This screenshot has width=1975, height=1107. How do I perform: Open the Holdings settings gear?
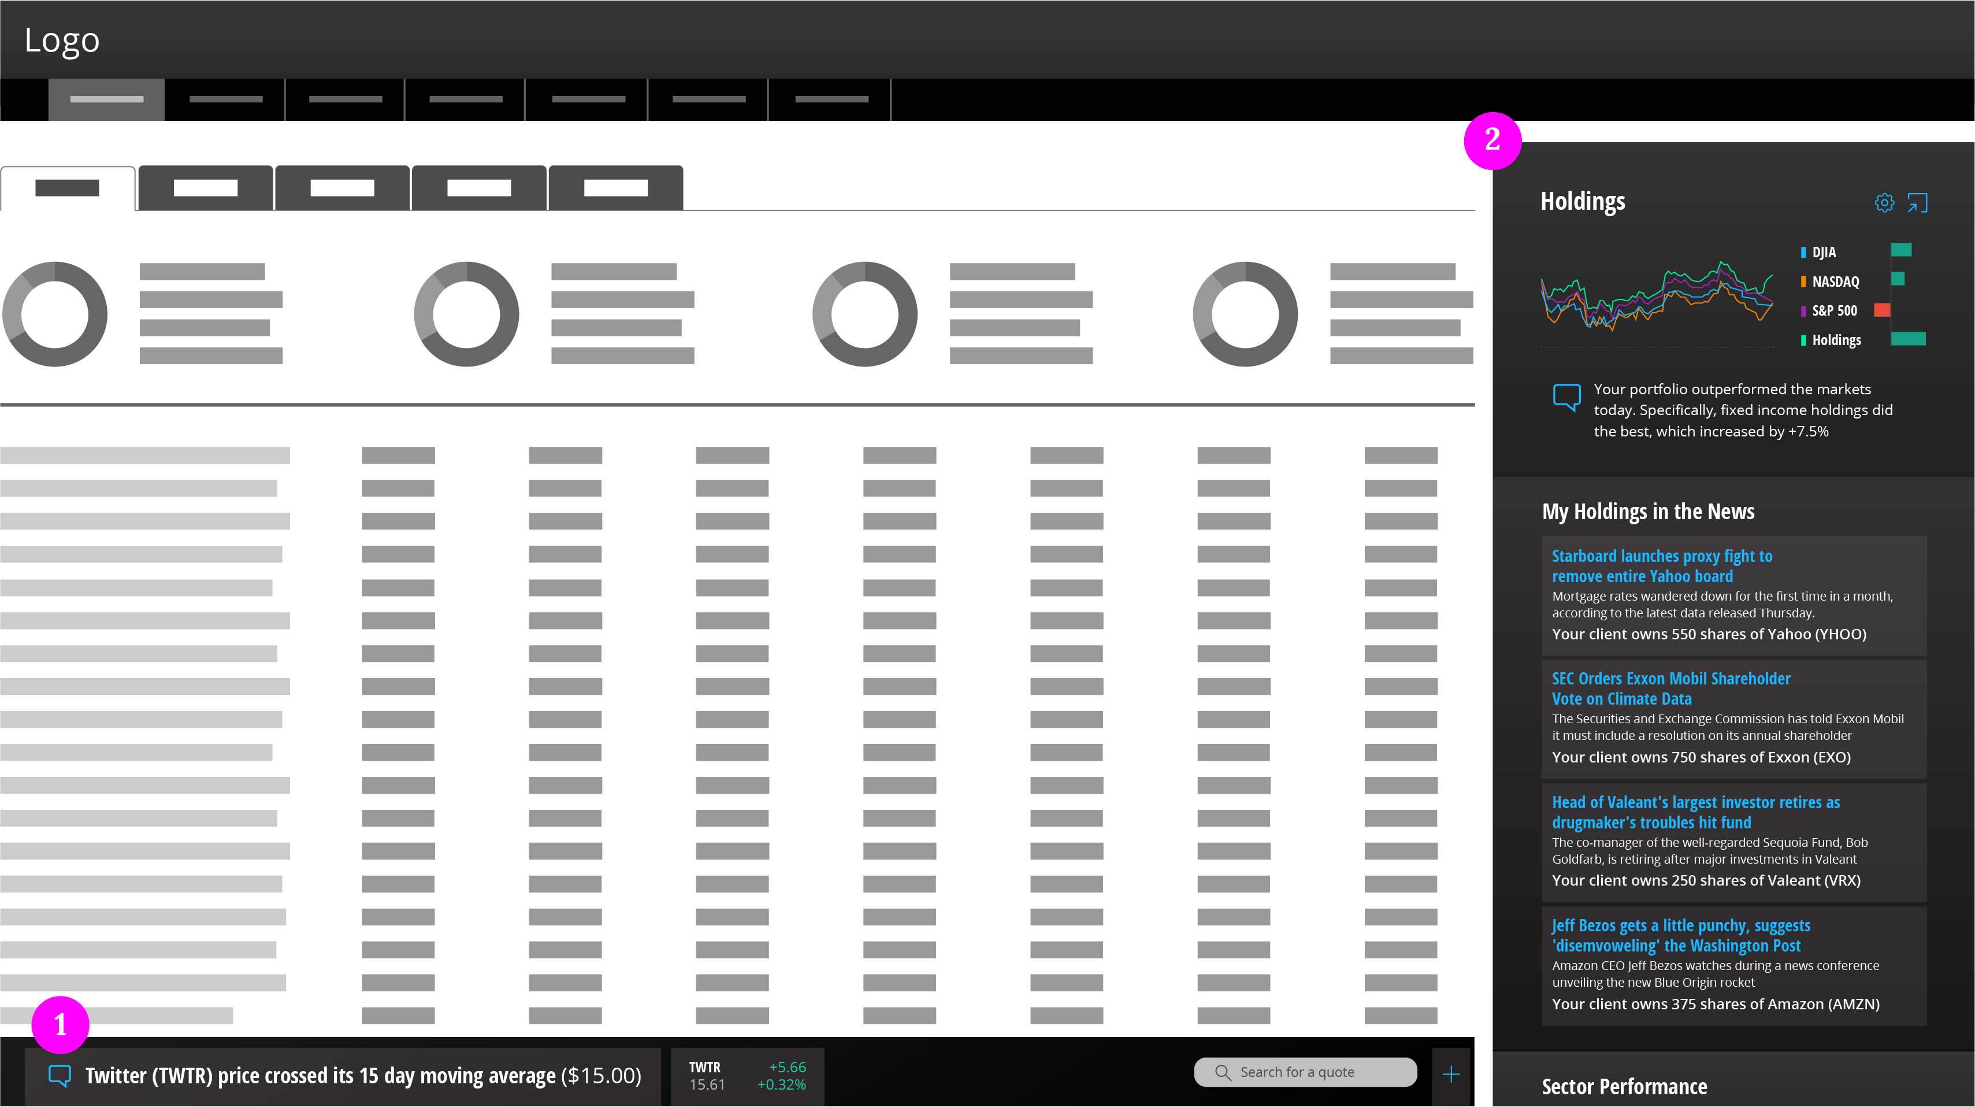coord(1884,202)
